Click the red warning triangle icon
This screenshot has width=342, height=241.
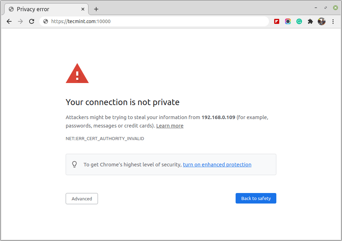click(77, 74)
